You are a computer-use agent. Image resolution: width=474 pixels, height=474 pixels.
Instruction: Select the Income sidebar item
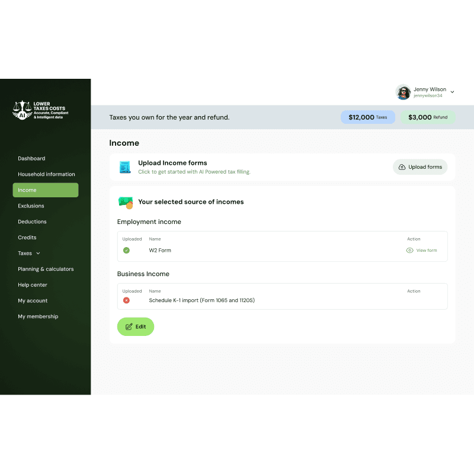[46, 190]
